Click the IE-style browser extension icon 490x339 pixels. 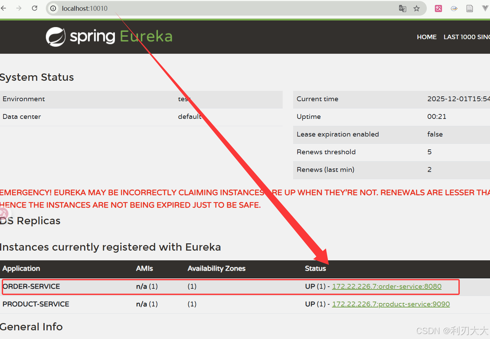tap(454, 8)
